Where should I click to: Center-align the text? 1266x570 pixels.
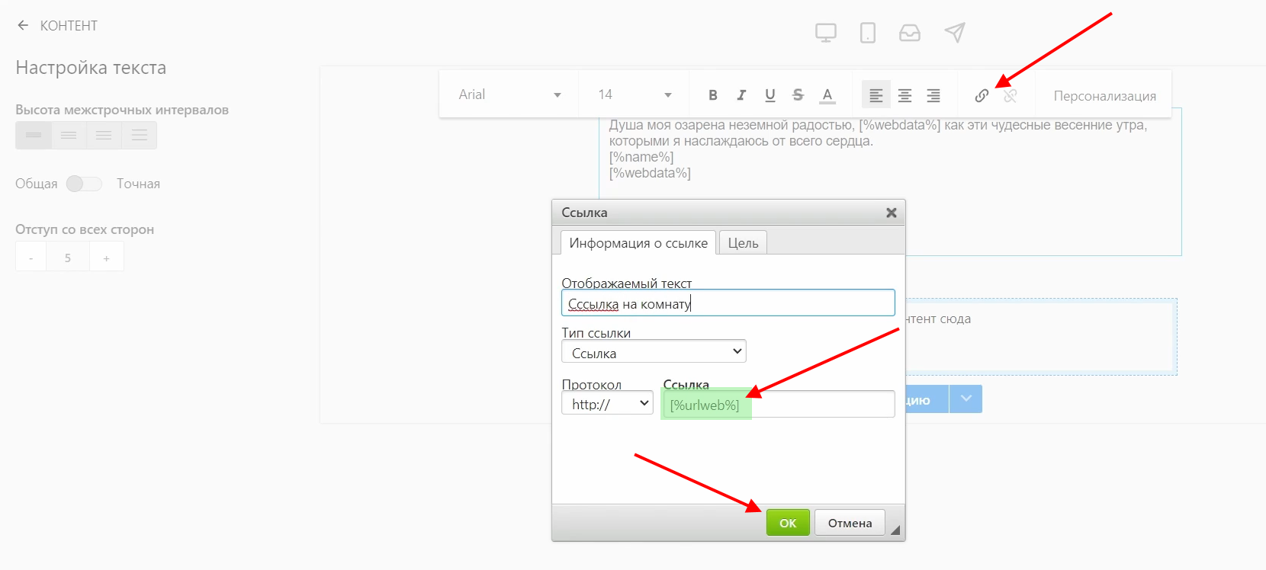[905, 95]
